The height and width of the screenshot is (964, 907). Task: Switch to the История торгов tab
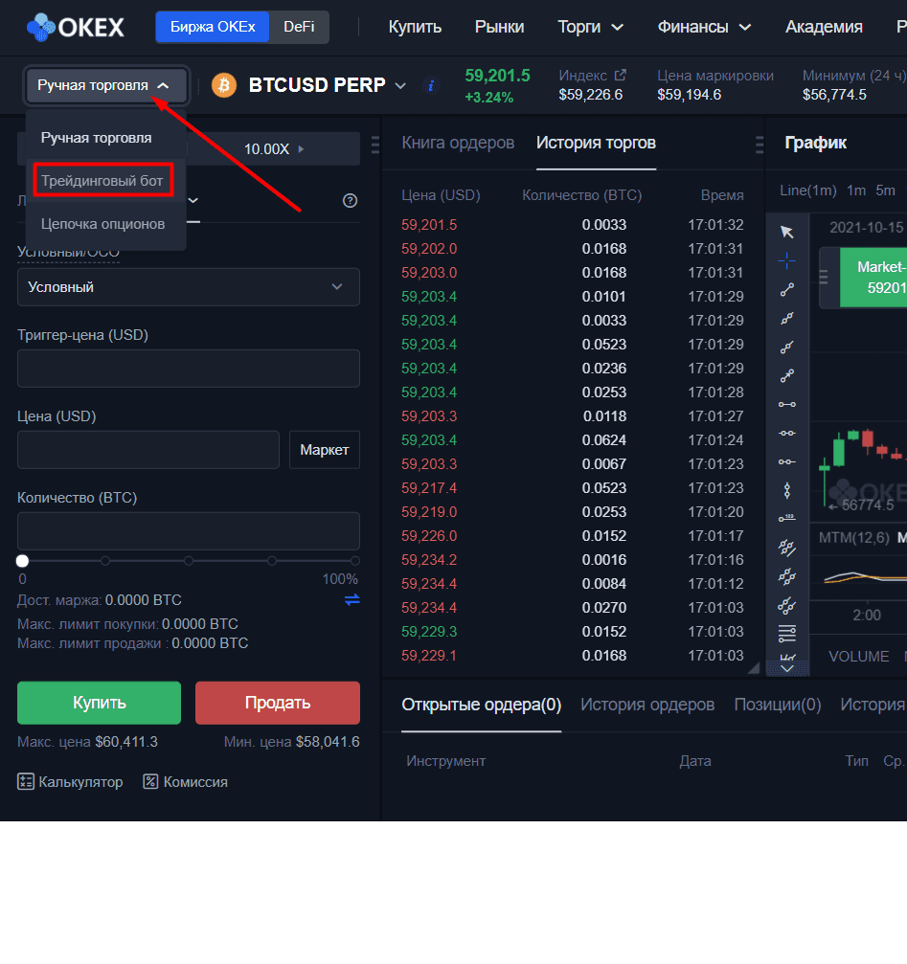point(596,143)
